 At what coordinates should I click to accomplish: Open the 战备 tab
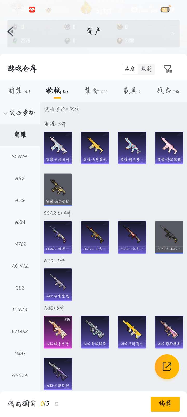168,91
